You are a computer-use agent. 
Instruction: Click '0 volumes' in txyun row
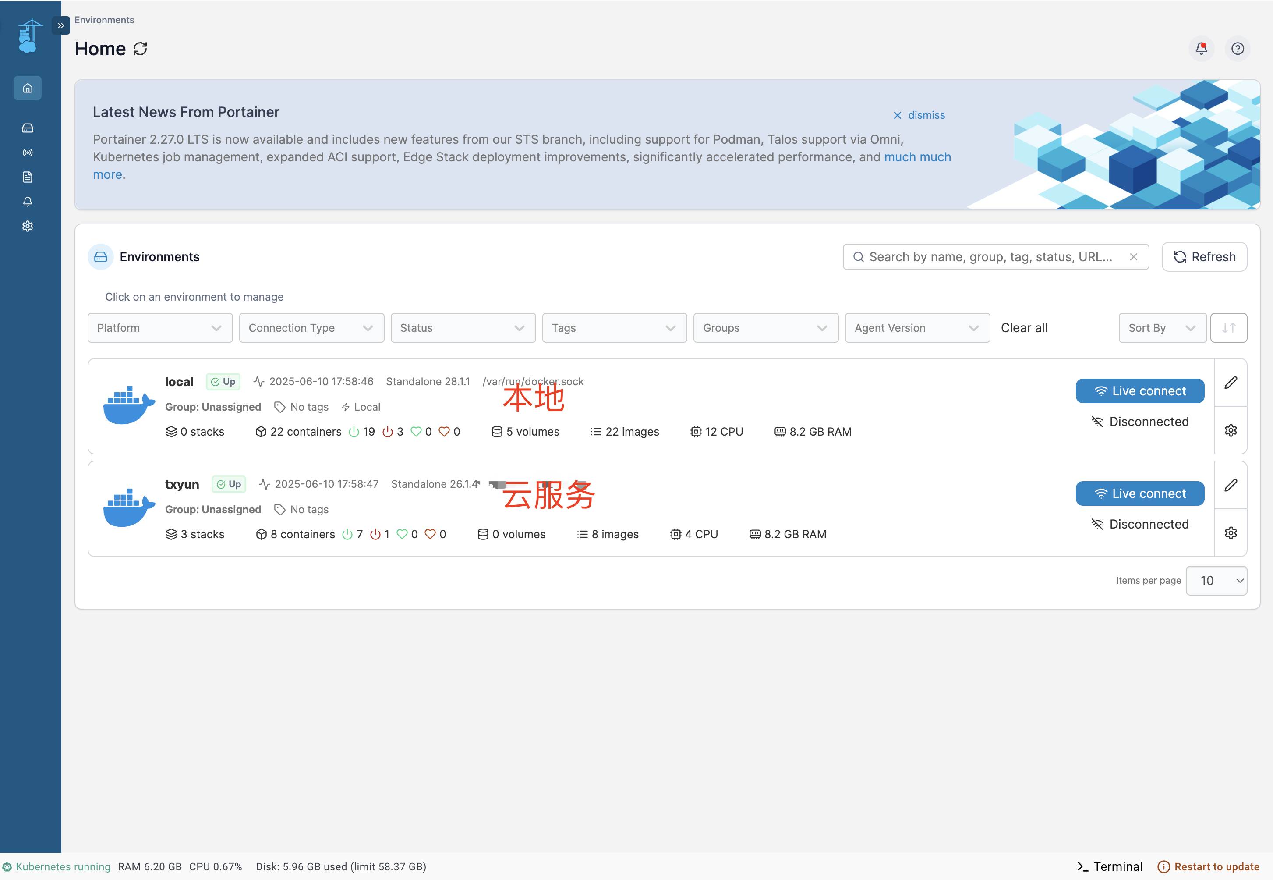511,534
